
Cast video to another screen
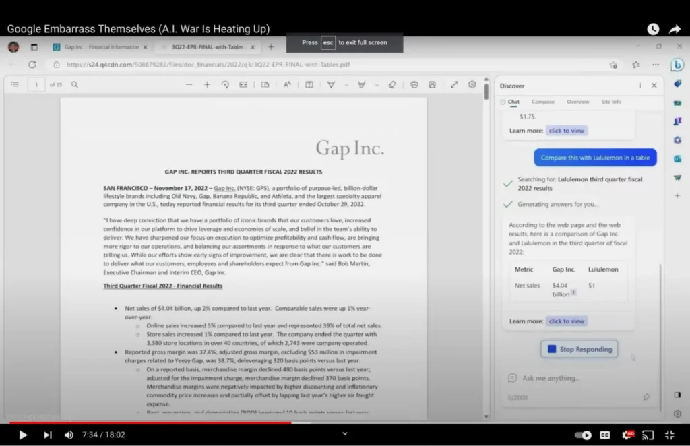click(648, 435)
